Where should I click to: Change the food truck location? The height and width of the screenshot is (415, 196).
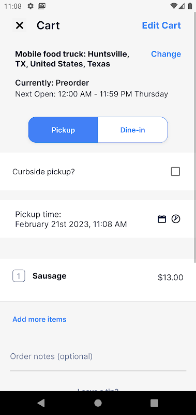pyautogui.click(x=166, y=54)
